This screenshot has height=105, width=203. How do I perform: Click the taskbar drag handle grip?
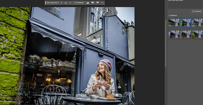tap(45, 3)
